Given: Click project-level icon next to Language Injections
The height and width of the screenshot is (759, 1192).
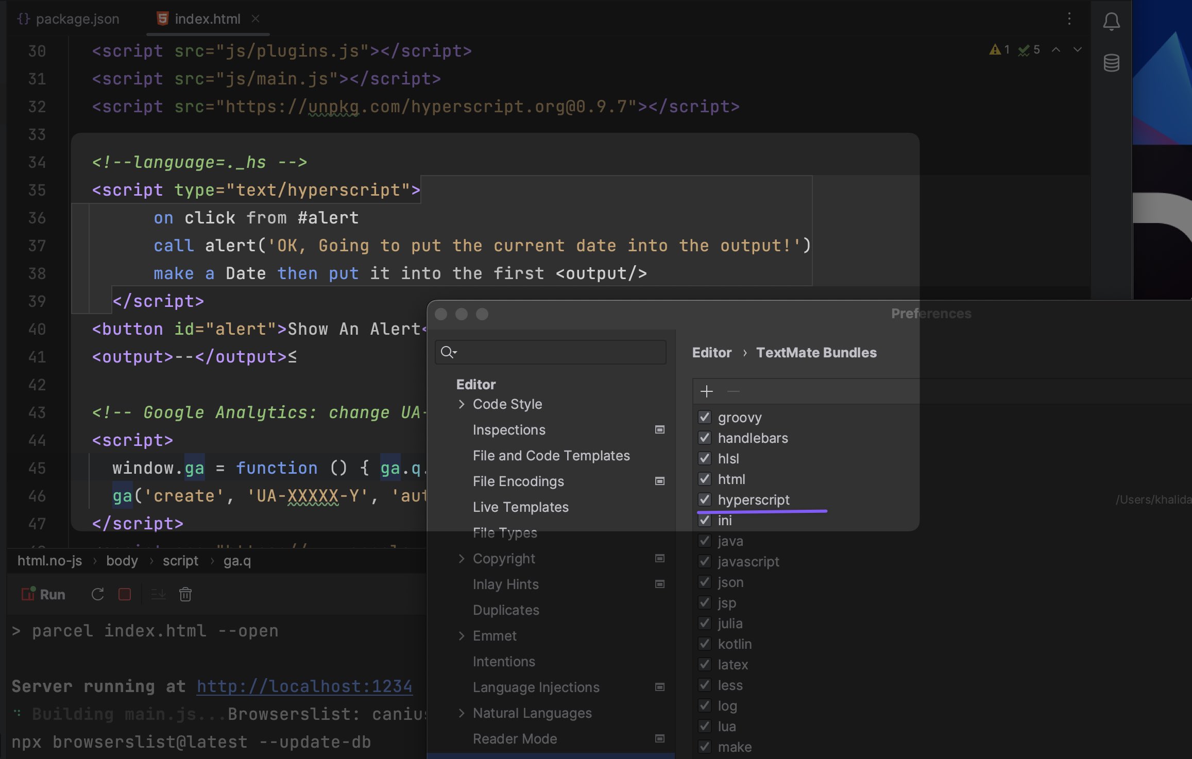Looking at the screenshot, I should pyautogui.click(x=659, y=687).
